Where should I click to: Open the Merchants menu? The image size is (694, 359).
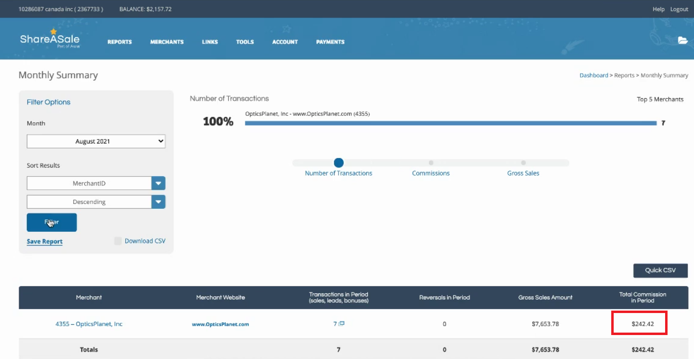click(167, 42)
